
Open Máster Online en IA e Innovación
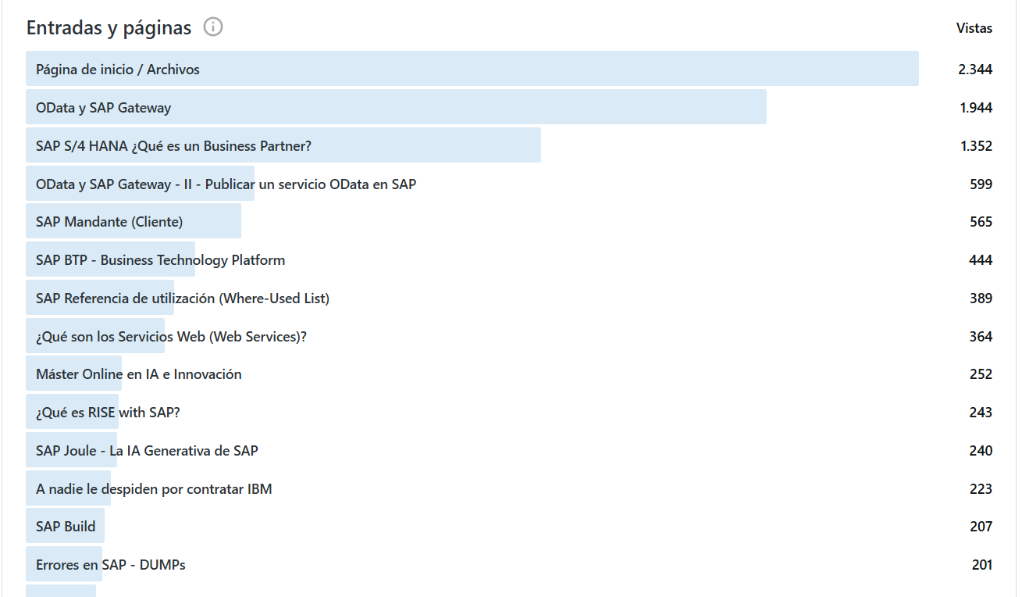coord(139,374)
